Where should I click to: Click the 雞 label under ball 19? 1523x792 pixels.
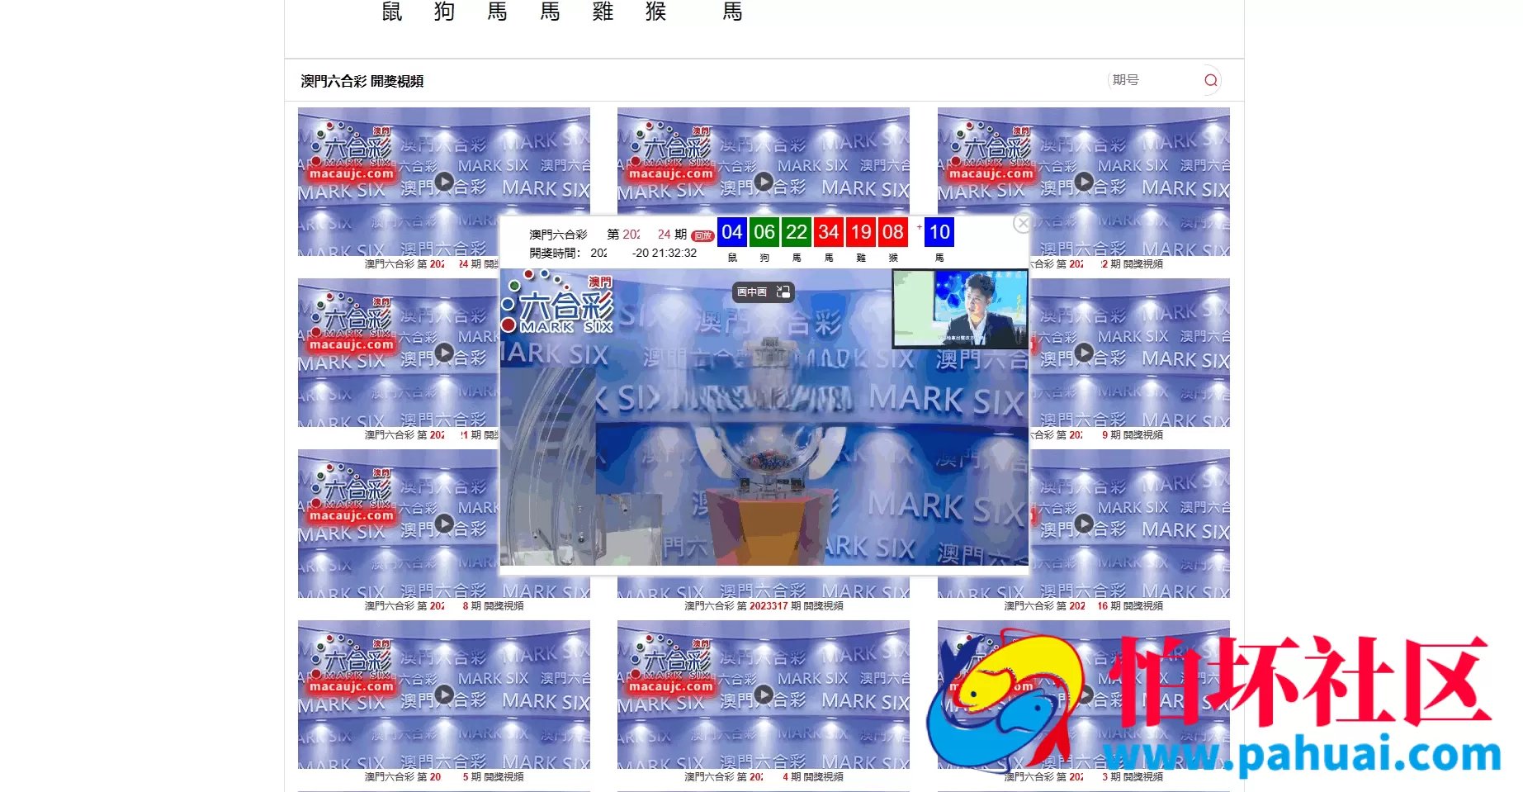coord(861,258)
